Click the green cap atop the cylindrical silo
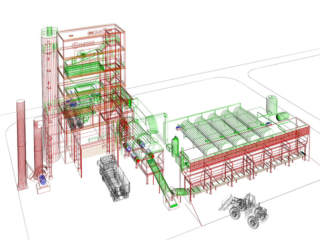This screenshot has width=320, height=240. pyautogui.click(x=50, y=32)
